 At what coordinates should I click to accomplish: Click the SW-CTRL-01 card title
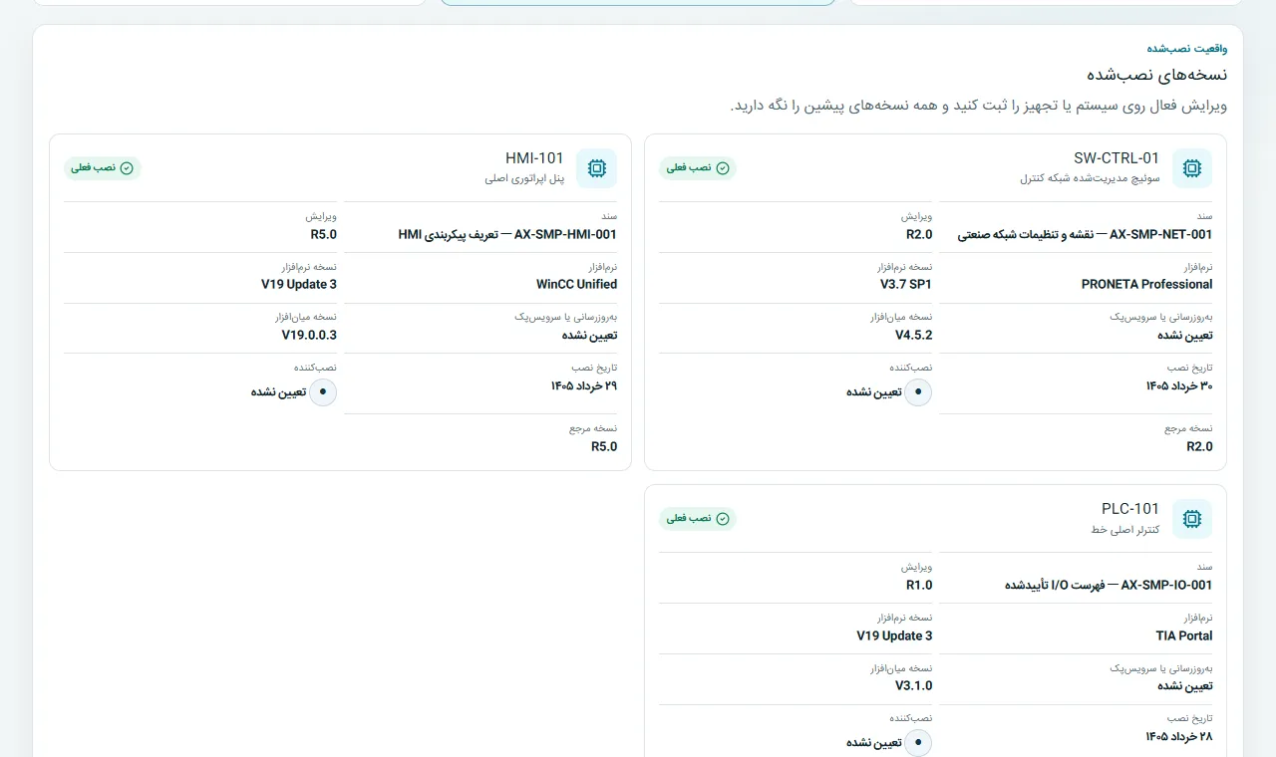click(1116, 158)
